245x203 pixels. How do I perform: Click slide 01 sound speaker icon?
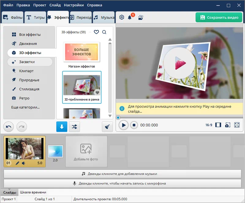[24, 163]
